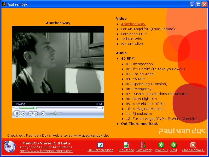Pause the playing video

point(17,114)
